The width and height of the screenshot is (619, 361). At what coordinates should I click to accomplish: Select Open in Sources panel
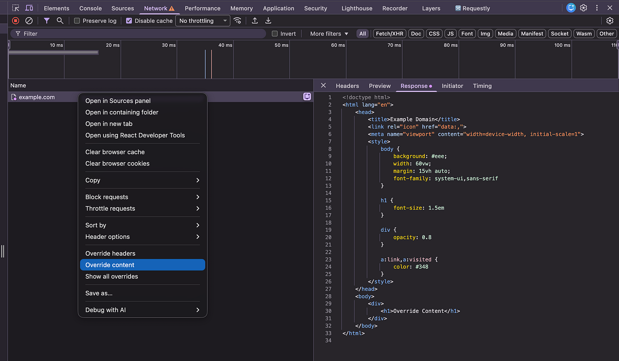tap(142, 101)
